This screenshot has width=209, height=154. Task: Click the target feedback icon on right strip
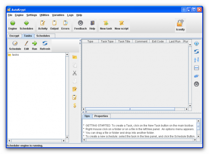pyautogui.click(x=196, y=84)
